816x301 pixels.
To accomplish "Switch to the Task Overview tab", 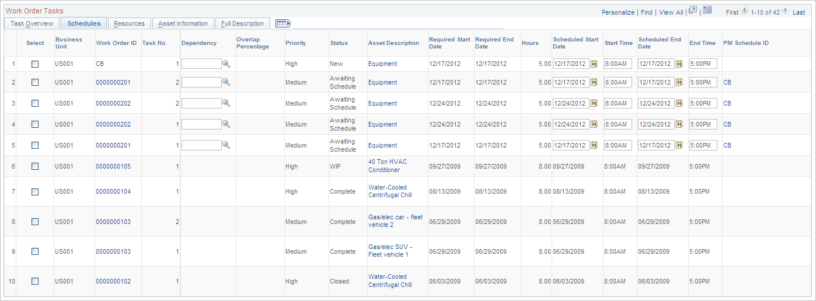I will click(x=32, y=23).
